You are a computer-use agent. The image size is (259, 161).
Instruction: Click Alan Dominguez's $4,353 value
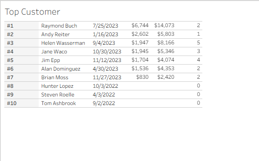pyautogui.click(x=166, y=68)
